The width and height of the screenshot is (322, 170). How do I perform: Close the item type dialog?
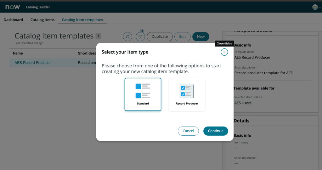(224, 52)
